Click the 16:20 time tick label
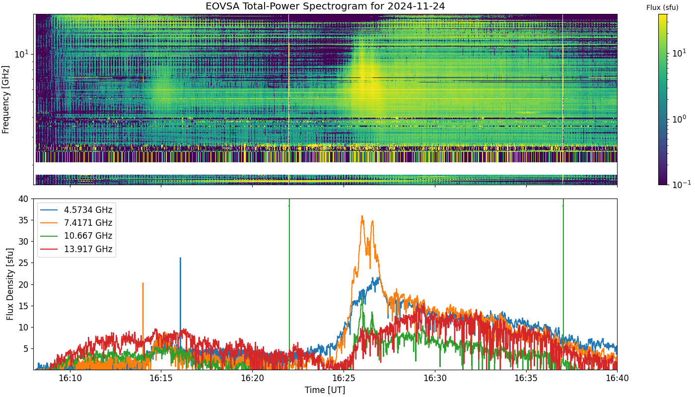Viewport: 695px width, 397px height. tap(252, 378)
